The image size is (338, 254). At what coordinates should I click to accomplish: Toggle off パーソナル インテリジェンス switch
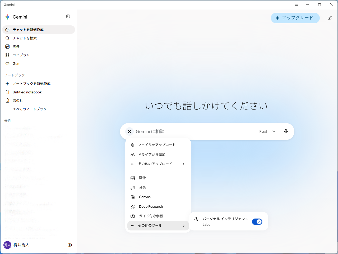[x=257, y=222]
